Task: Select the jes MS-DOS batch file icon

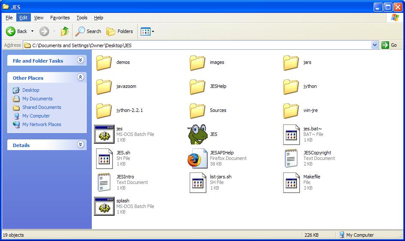Action: 104,134
